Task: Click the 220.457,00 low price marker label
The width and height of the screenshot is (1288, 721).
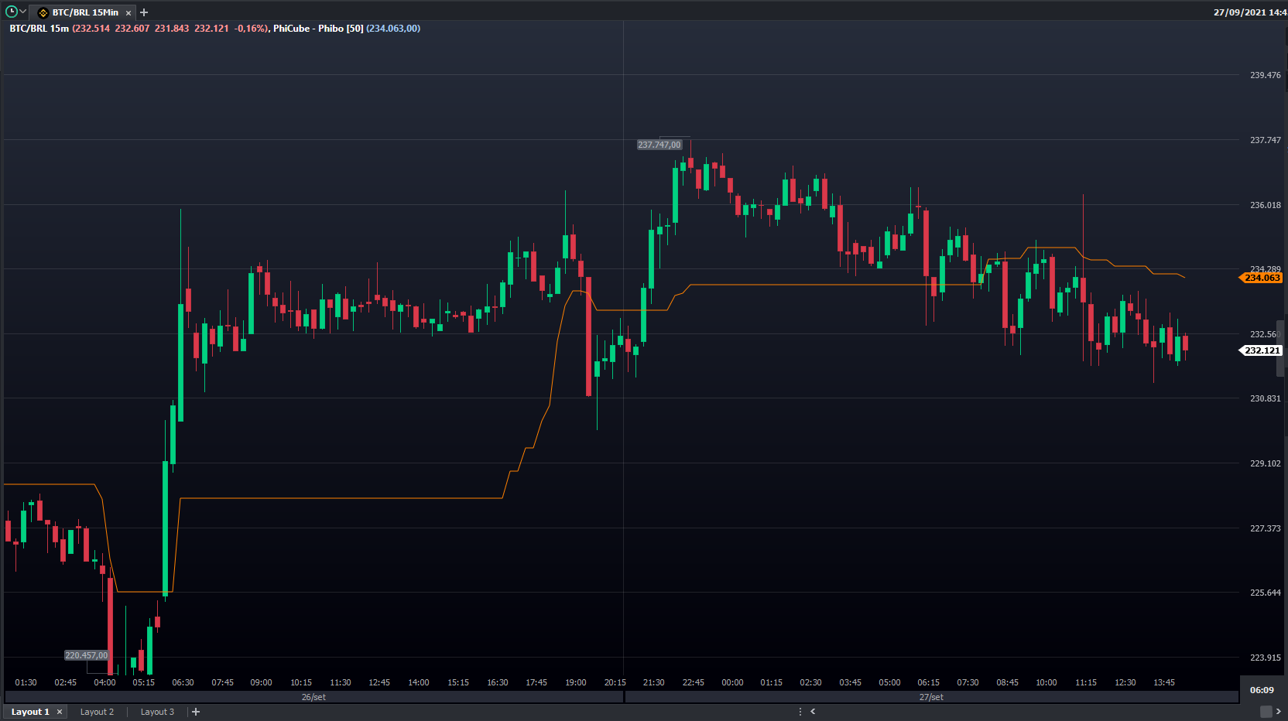Action: point(87,655)
